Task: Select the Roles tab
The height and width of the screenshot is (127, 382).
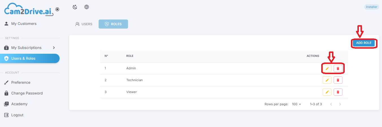Action: pos(113,24)
